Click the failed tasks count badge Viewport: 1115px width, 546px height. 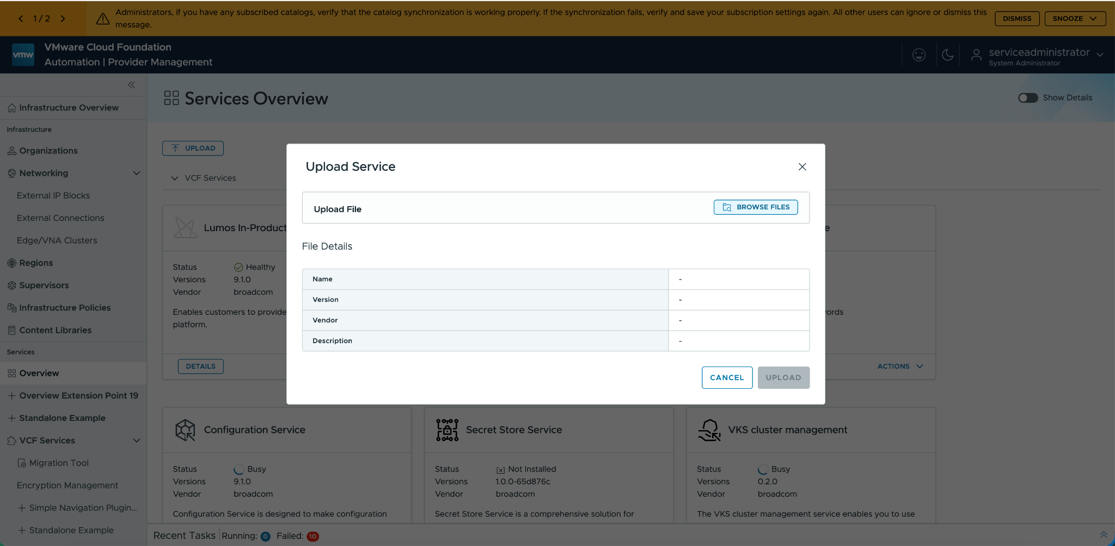[x=313, y=537]
